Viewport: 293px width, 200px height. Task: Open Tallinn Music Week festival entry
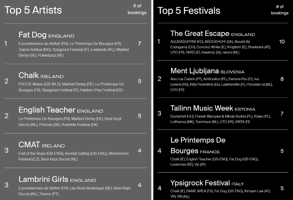point(202,108)
